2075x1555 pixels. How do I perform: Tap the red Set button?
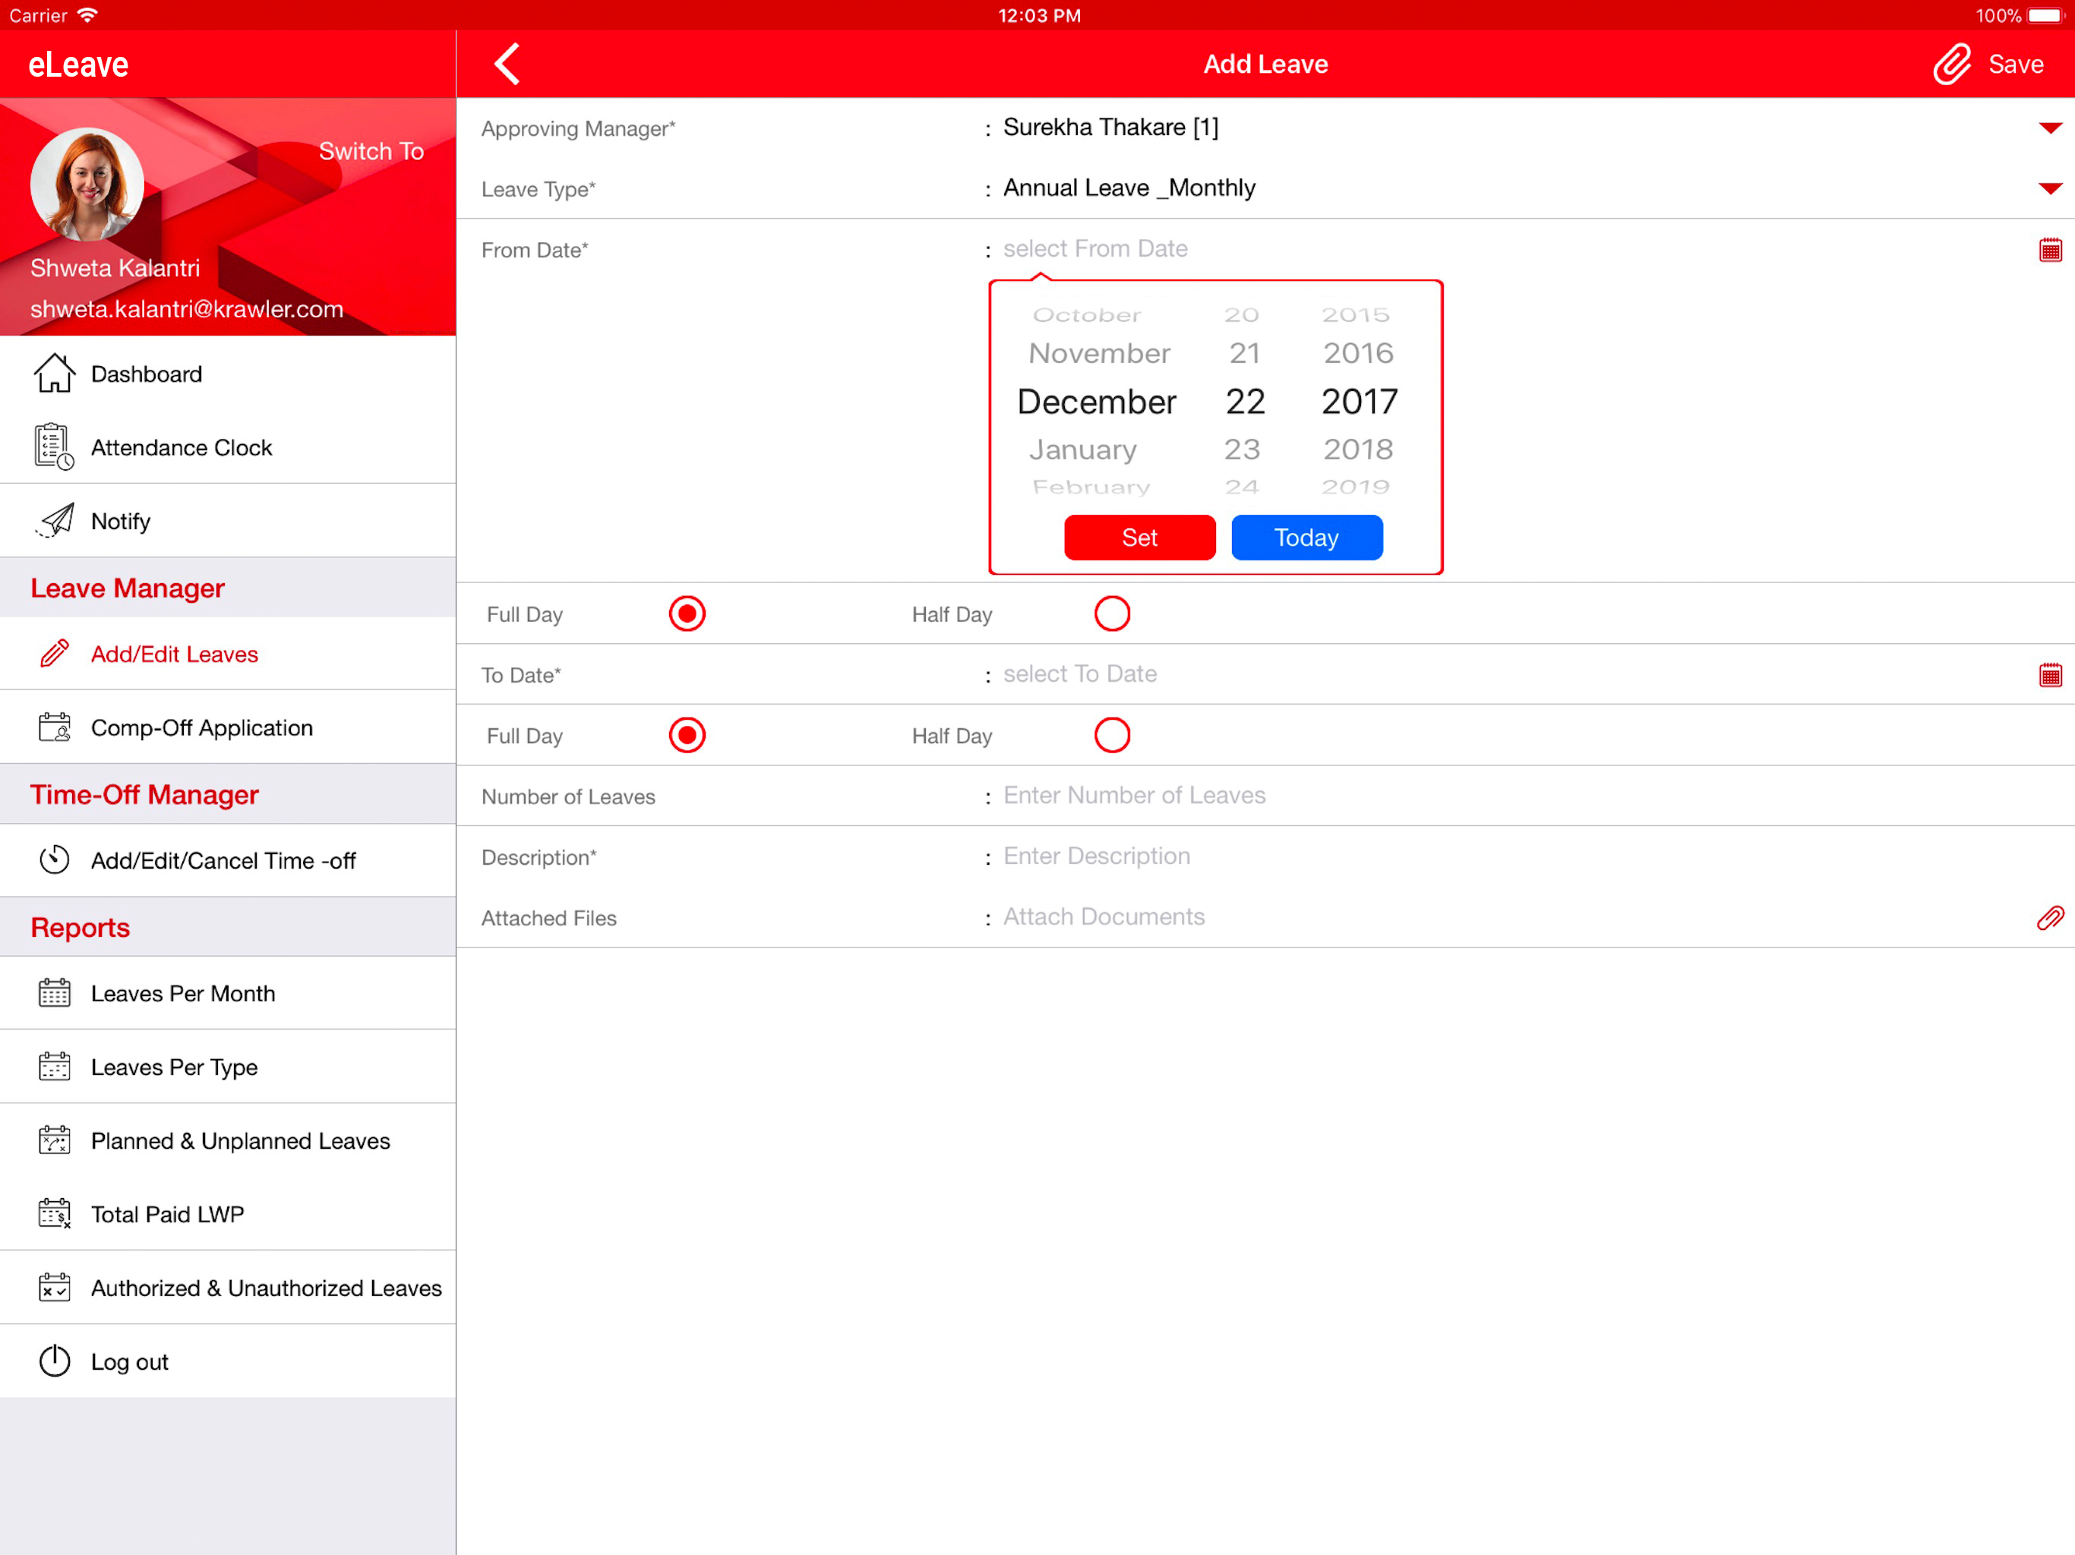point(1140,538)
